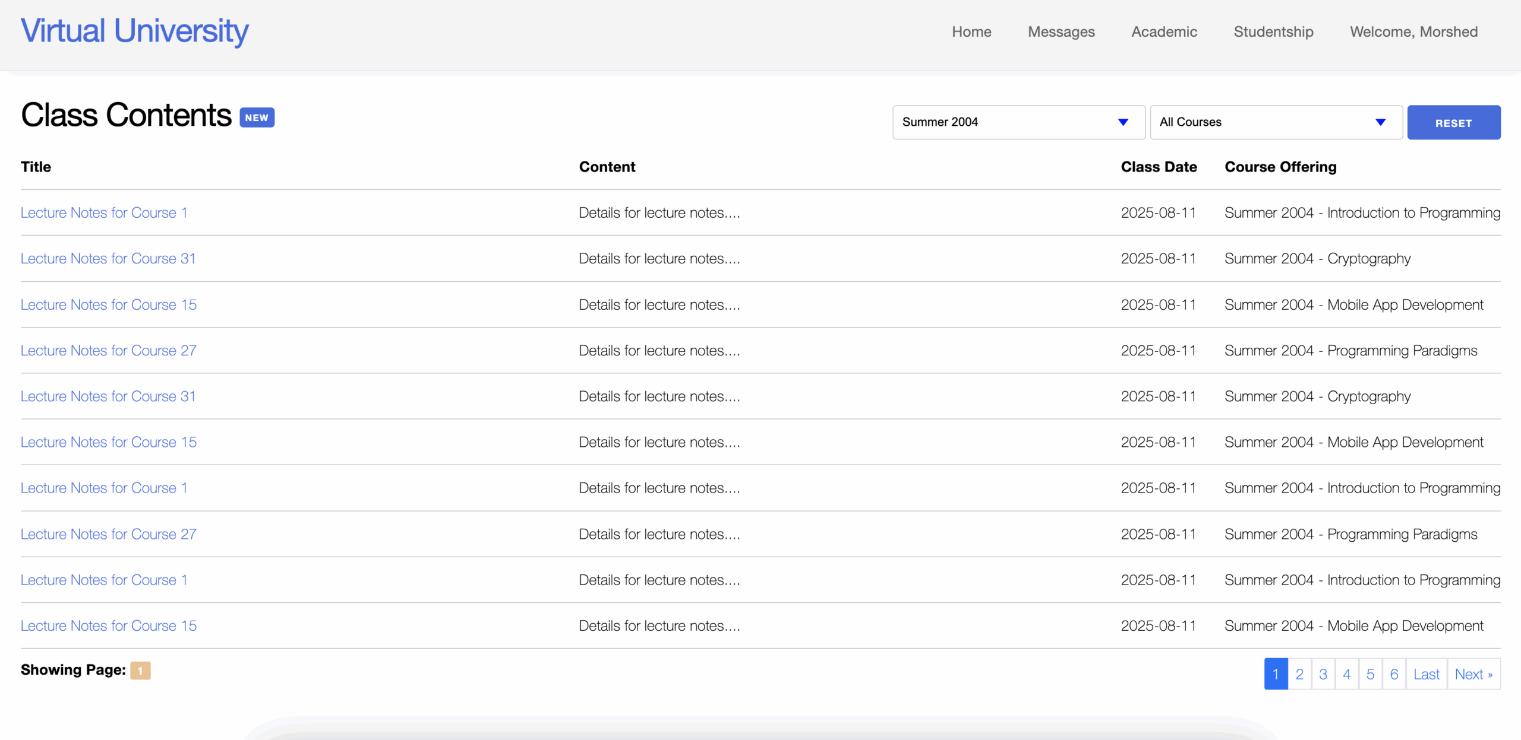Click the NEW badge beside Class Contents
The image size is (1521, 740).
click(257, 117)
